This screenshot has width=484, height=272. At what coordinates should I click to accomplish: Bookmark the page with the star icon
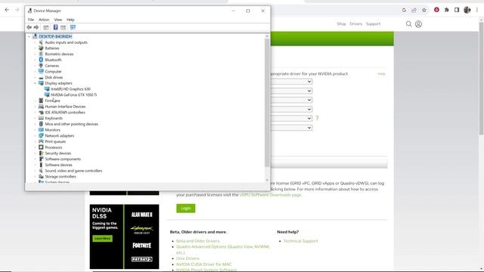click(424, 10)
